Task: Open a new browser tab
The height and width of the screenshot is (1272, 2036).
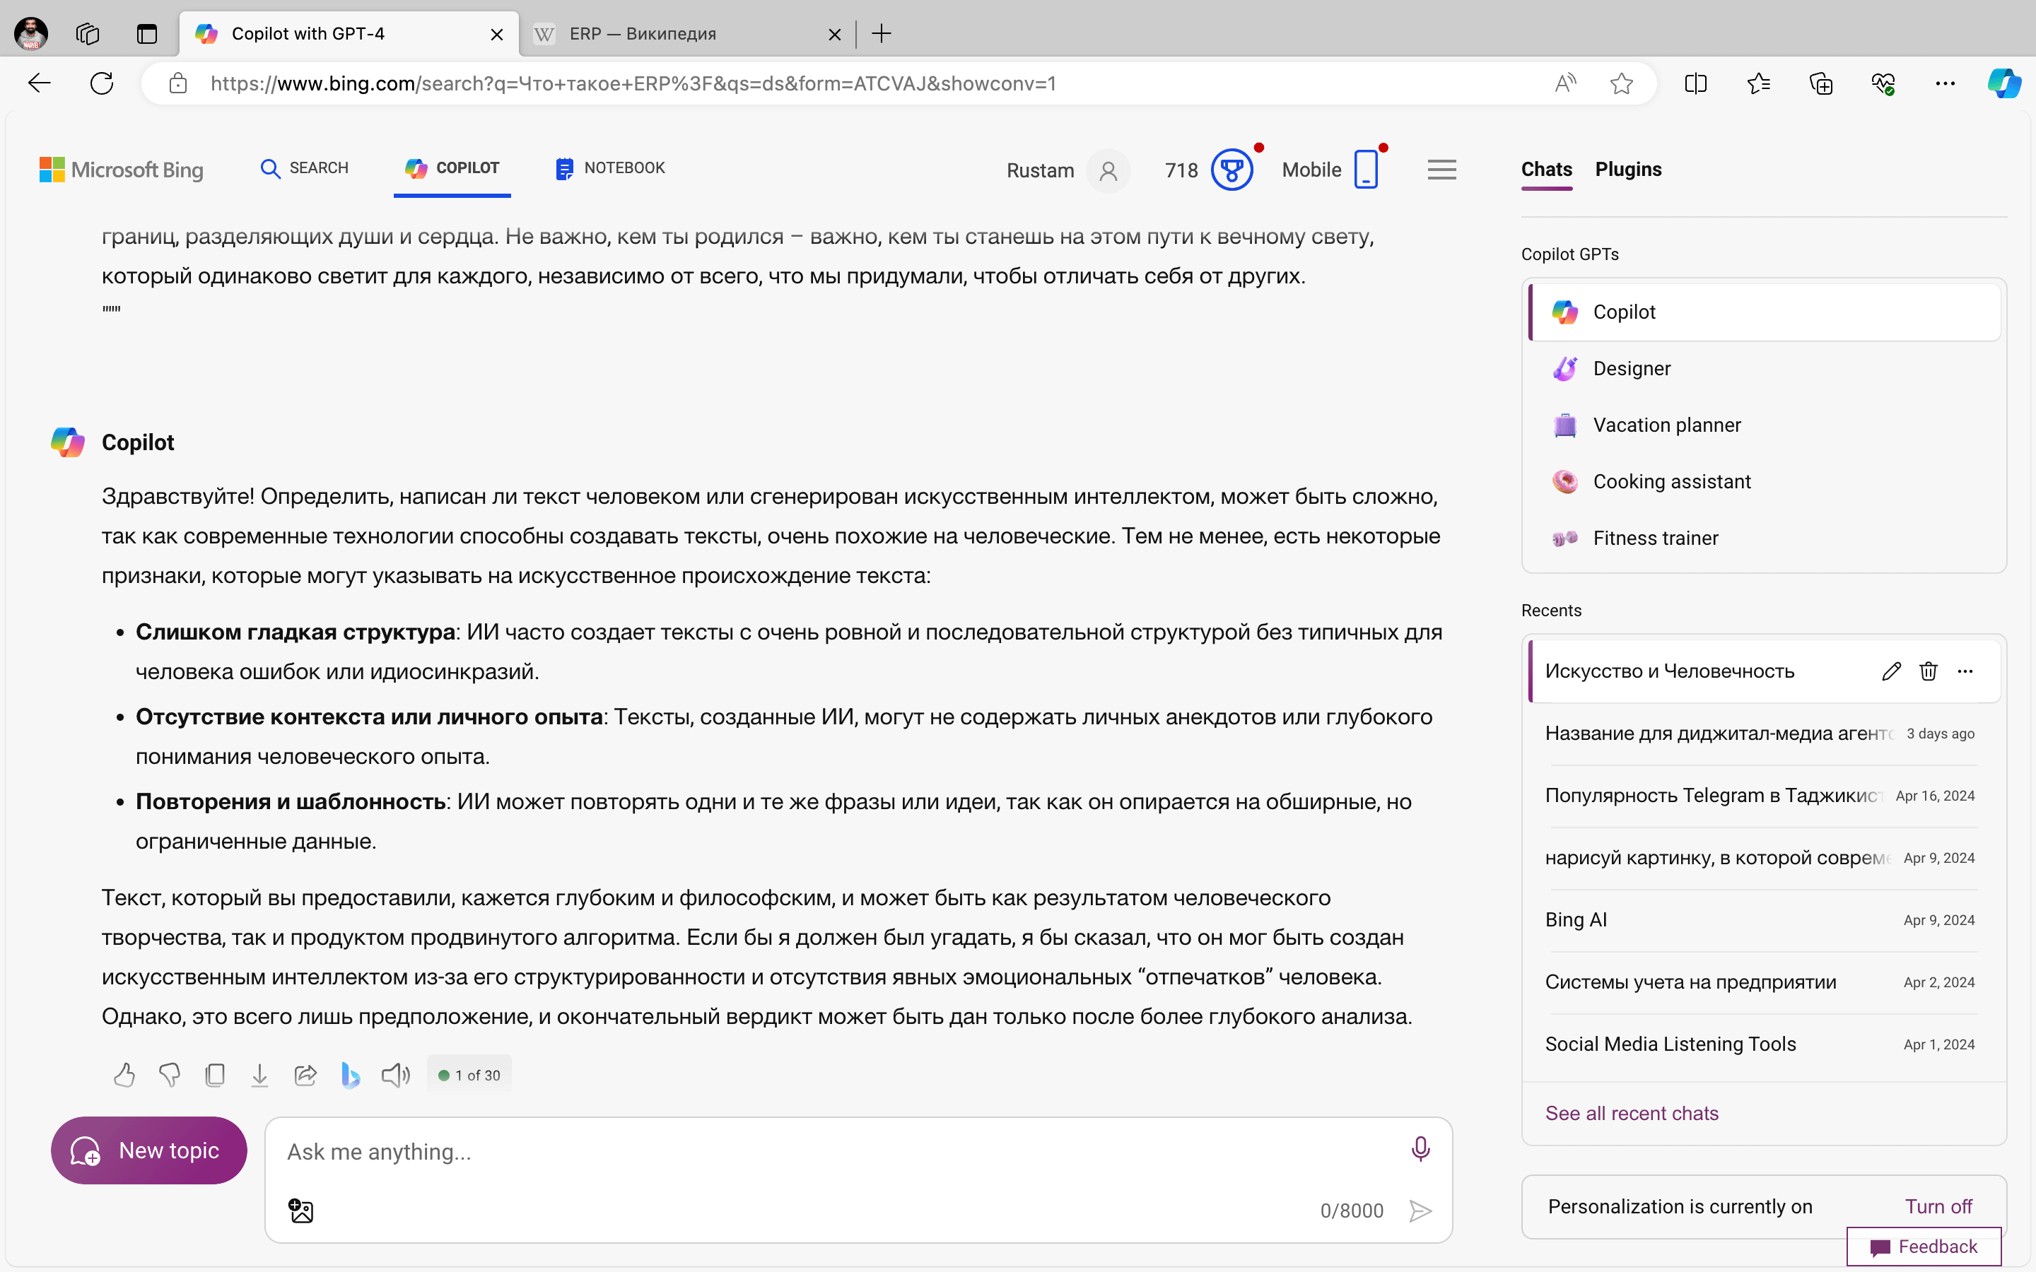Action: pos(882,34)
